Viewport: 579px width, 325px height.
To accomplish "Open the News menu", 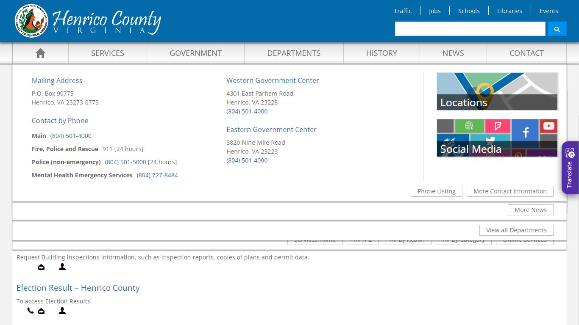I will (x=453, y=53).
